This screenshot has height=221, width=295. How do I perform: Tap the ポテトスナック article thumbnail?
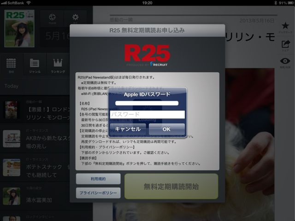click(x=12, y=168)
